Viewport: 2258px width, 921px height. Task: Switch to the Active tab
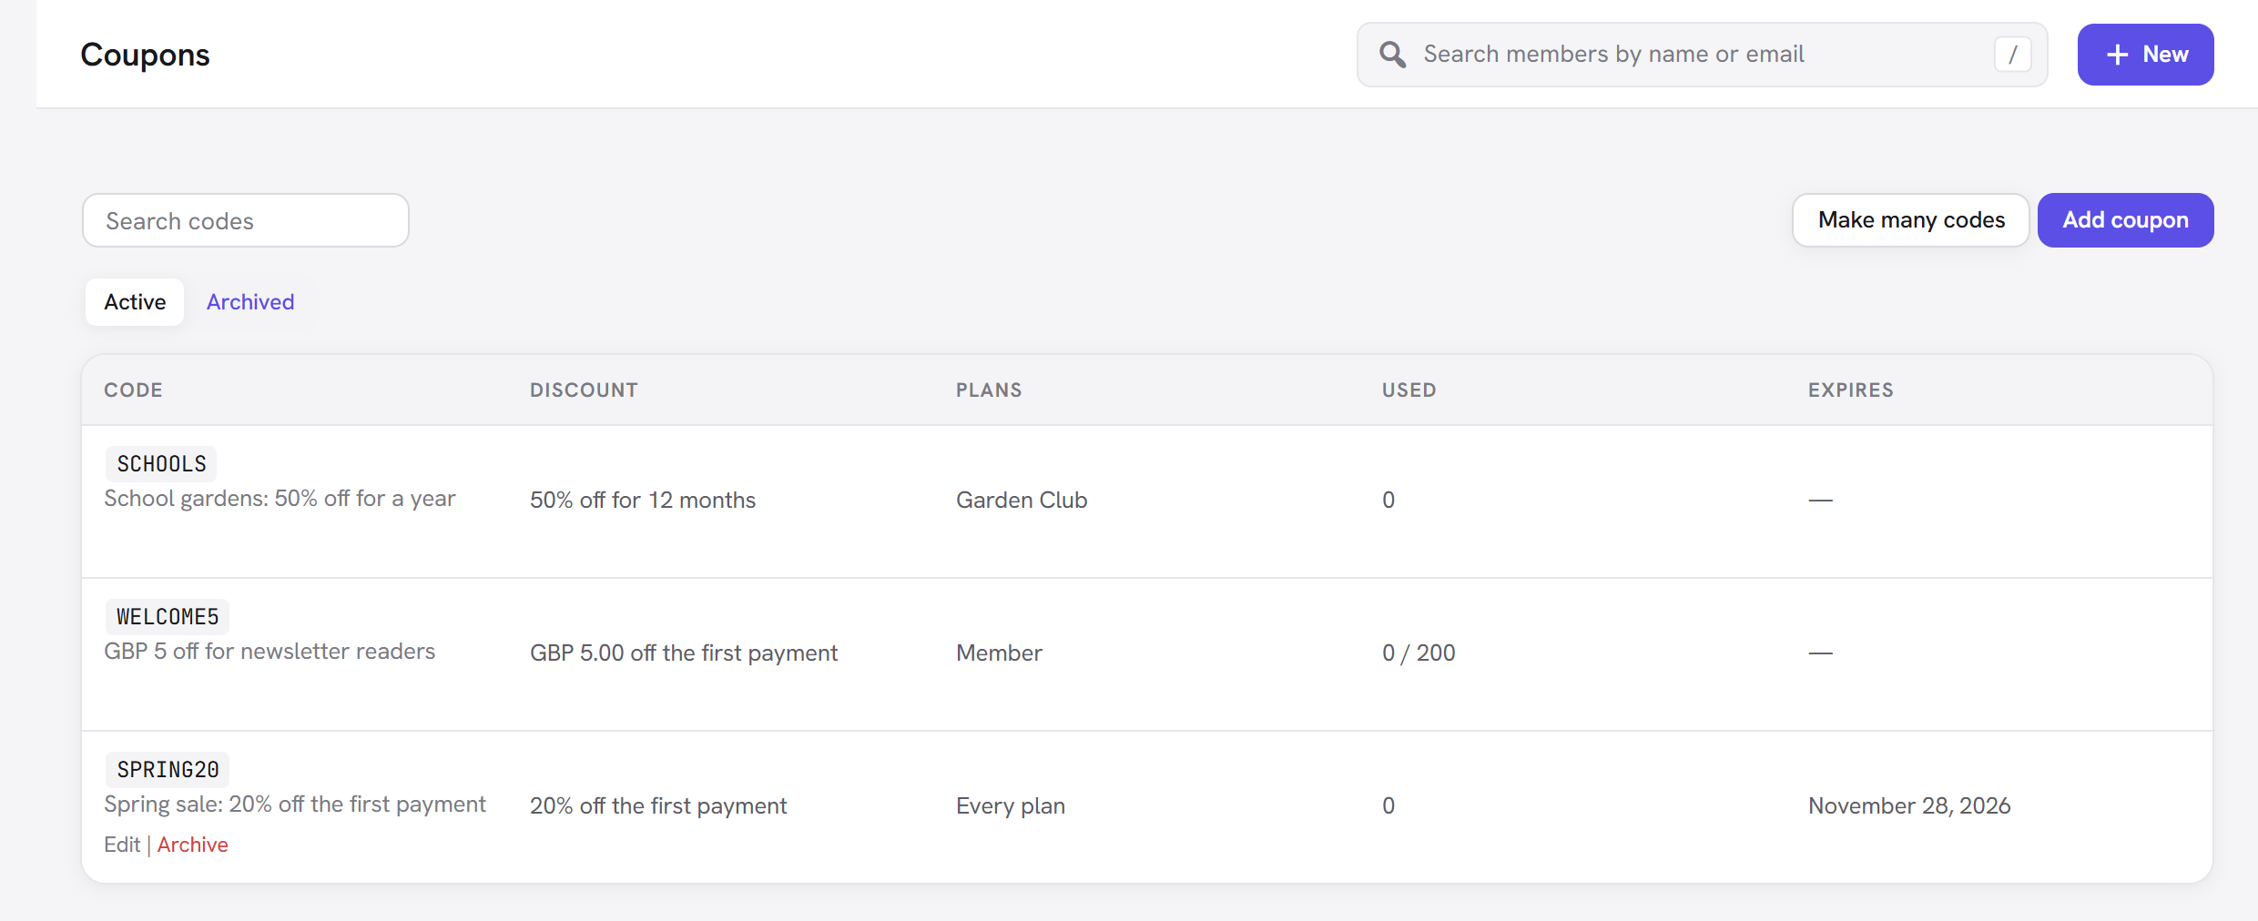[135, 302]
